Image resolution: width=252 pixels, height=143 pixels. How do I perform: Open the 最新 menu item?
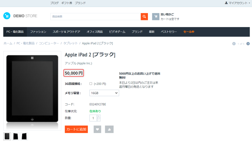[151, 32]
